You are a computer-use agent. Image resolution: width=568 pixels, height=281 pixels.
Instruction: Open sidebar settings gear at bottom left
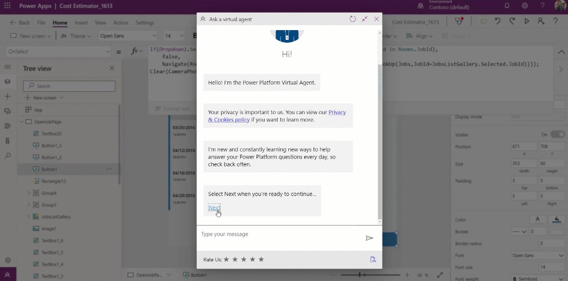pyautogui.click(x=7, y=260)
